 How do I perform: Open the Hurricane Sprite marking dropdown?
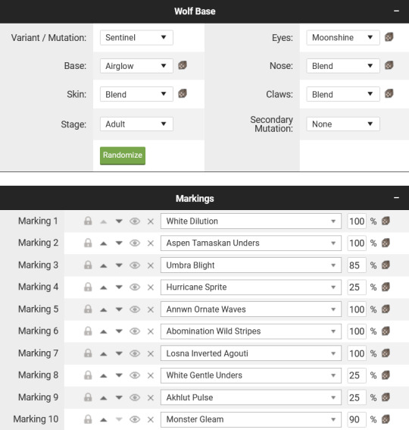[251, 287]
